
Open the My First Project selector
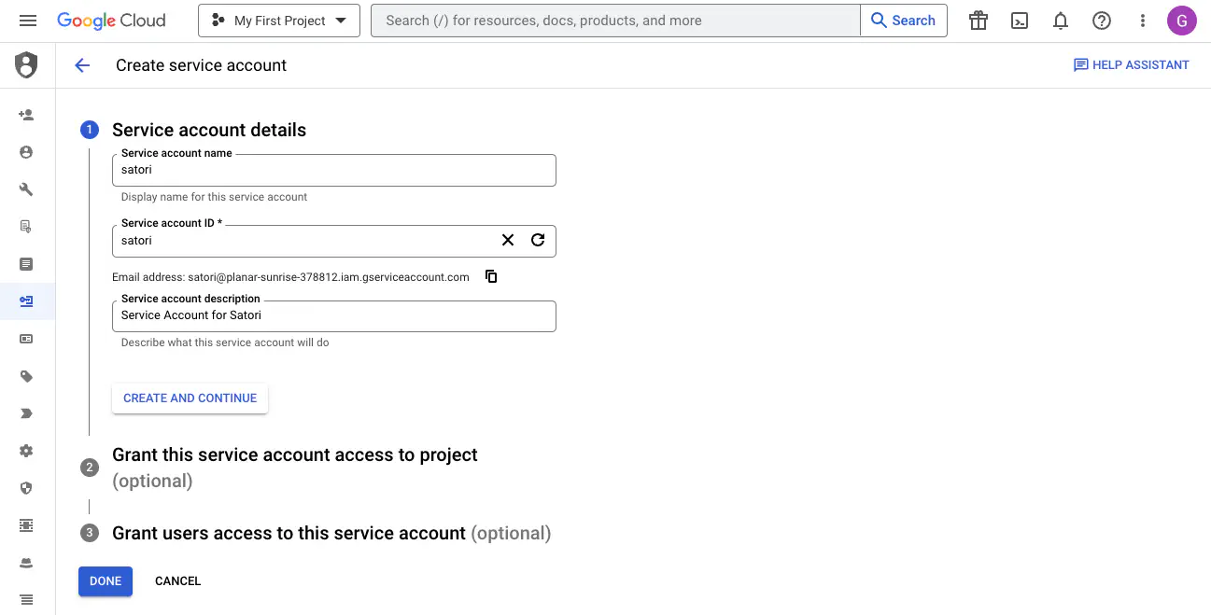[x=278, y=20]
